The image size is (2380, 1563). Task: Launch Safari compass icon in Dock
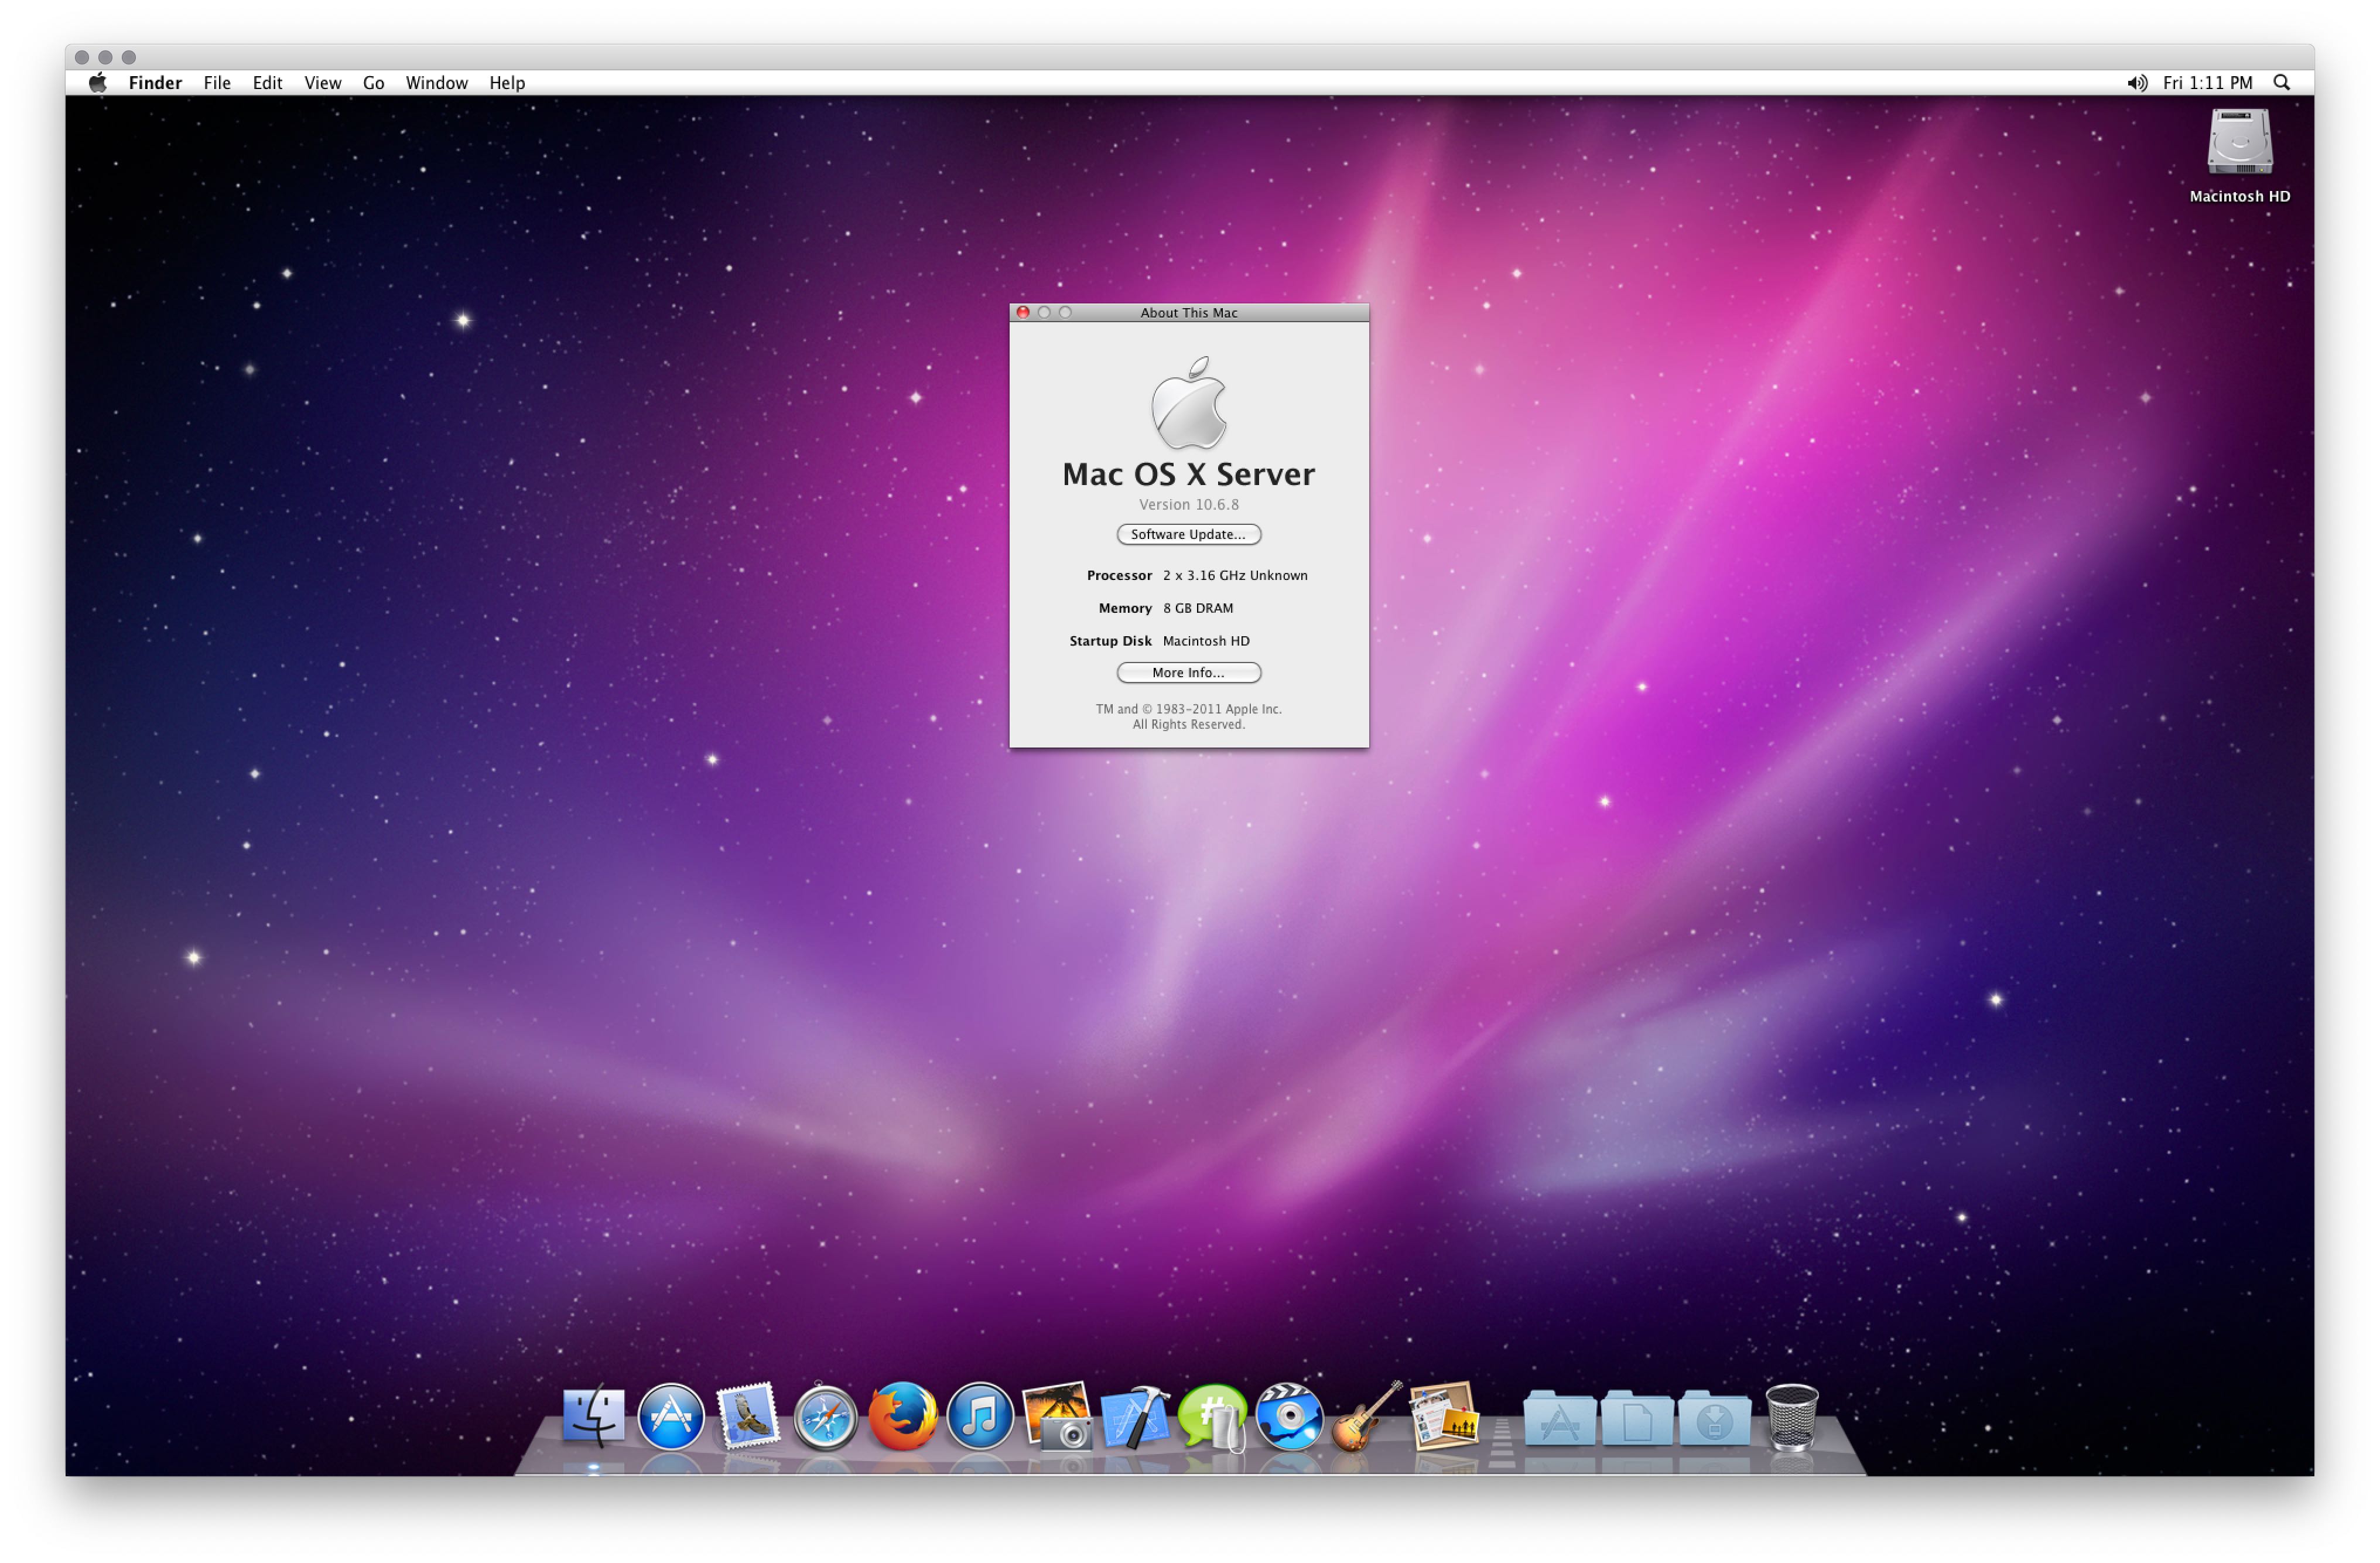click(825, 1417)
